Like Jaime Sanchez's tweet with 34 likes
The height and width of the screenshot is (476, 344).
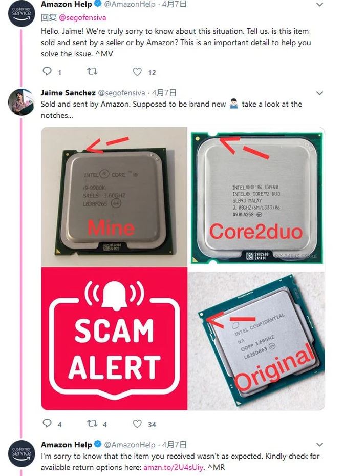[137, 424]
